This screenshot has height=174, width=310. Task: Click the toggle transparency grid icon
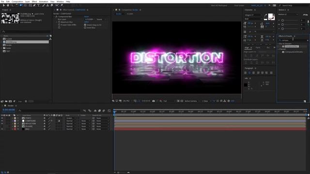coord(182,101)
